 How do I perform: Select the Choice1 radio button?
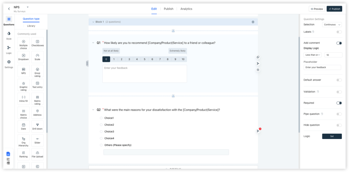[x=101, y=118]
